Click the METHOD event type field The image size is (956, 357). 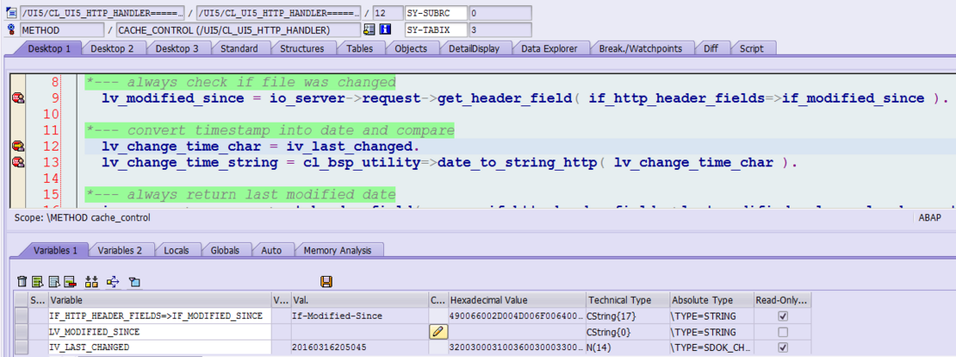click(x=62, y=30)
